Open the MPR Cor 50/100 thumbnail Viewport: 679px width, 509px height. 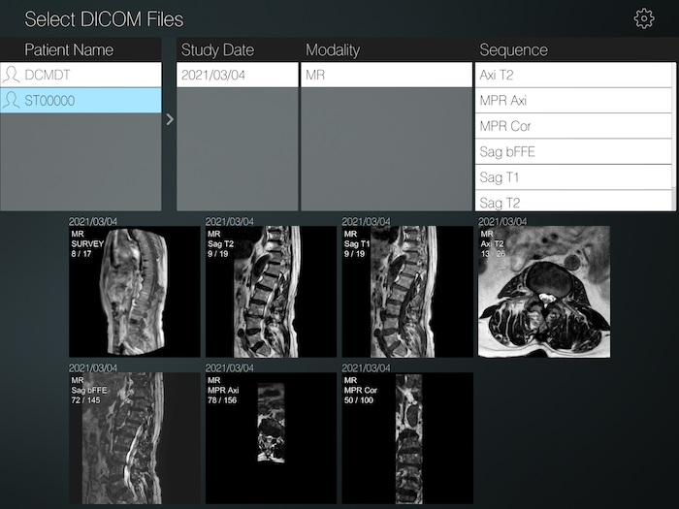pyautogui.click(x=407, y=438)
